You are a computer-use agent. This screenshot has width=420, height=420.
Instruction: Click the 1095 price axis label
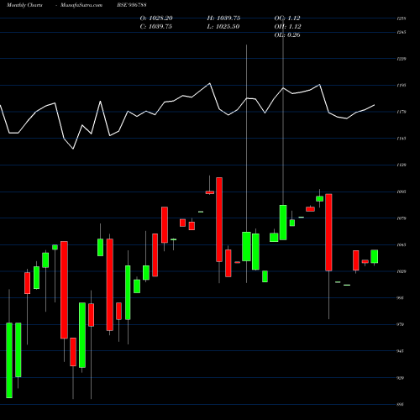402,192
